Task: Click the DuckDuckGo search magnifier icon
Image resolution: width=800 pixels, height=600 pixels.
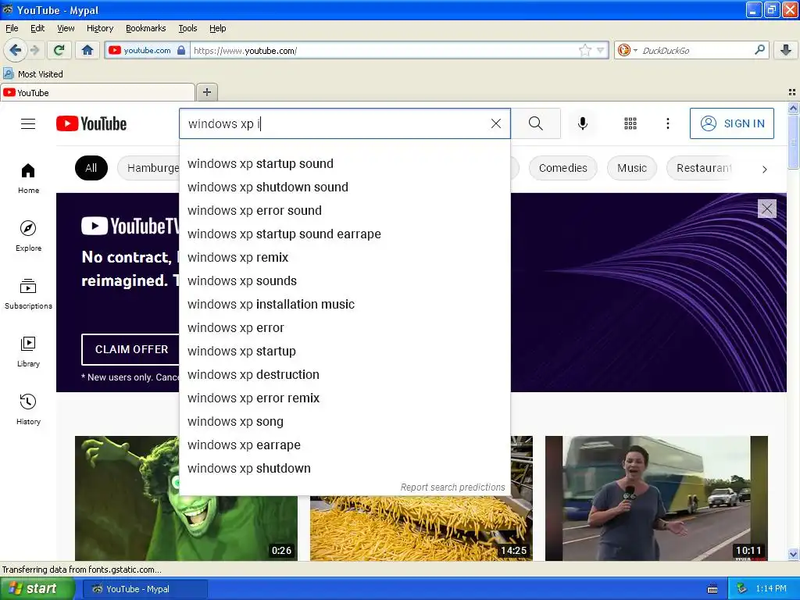Action: pyautogui.click(x=759, y=50)
